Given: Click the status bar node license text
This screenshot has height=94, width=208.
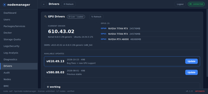Looking at the screenshot, I should [38, 91].
